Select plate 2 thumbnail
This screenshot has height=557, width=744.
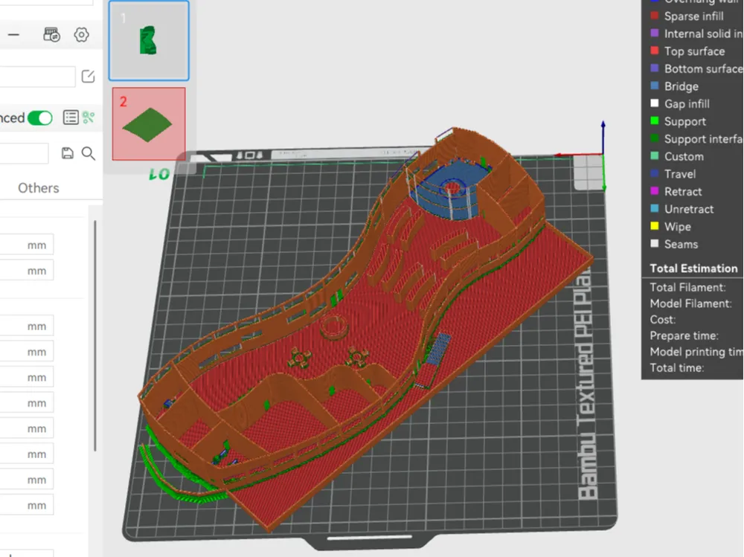pyautogui.click(x=149, y=124)
